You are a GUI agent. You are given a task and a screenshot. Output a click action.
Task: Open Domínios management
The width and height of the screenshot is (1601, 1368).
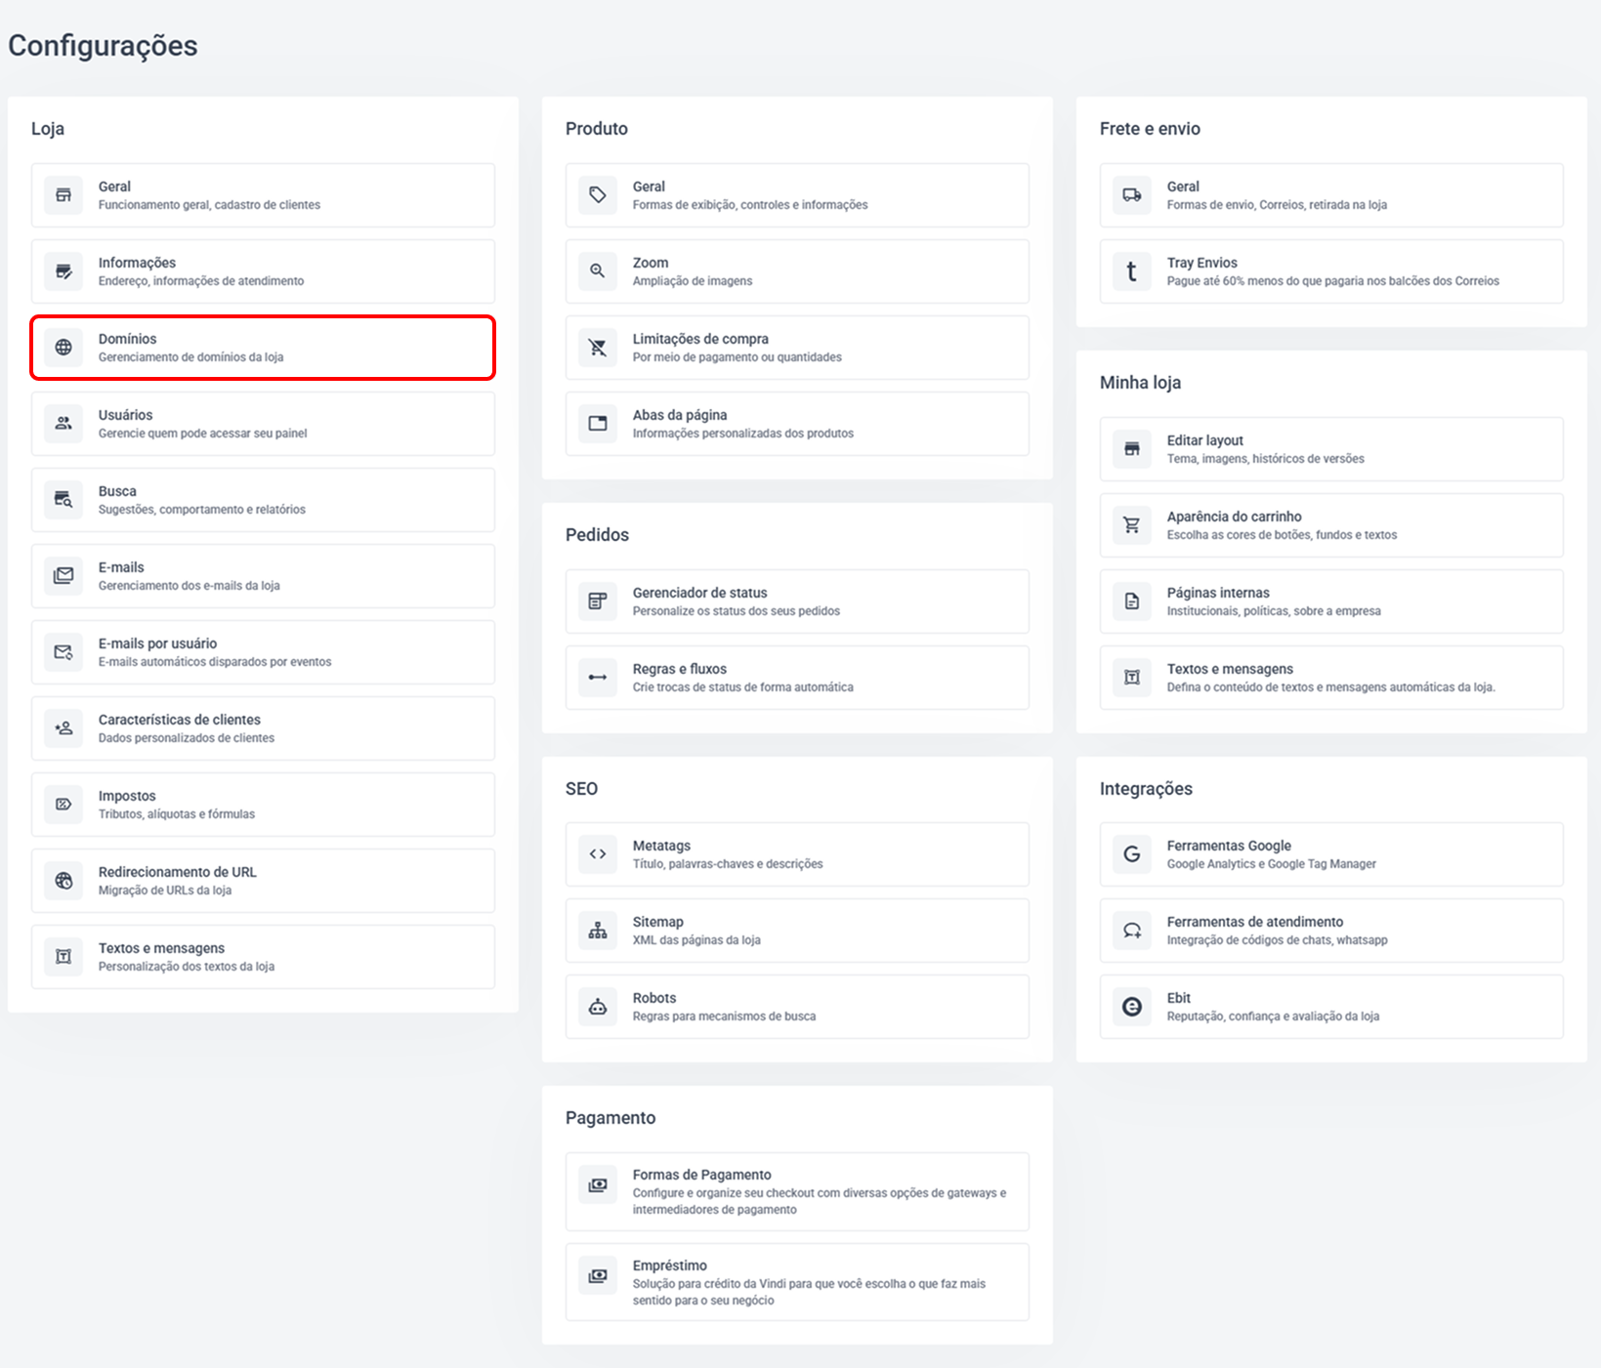(x=263, y=348)
